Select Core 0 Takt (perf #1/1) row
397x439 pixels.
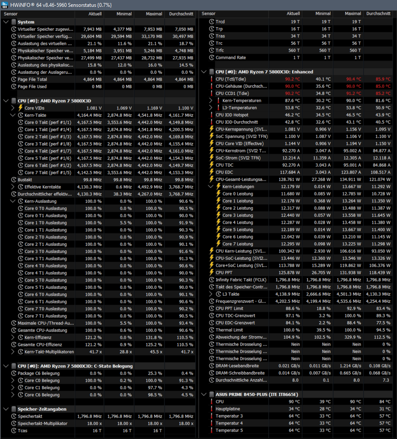[x=98, y=122]
